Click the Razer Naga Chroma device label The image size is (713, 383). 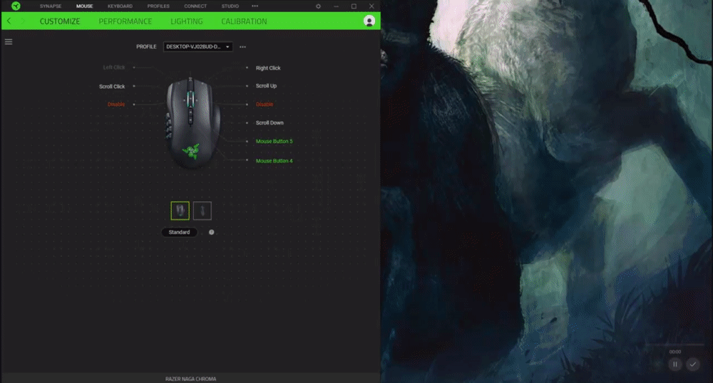point(190,379)
